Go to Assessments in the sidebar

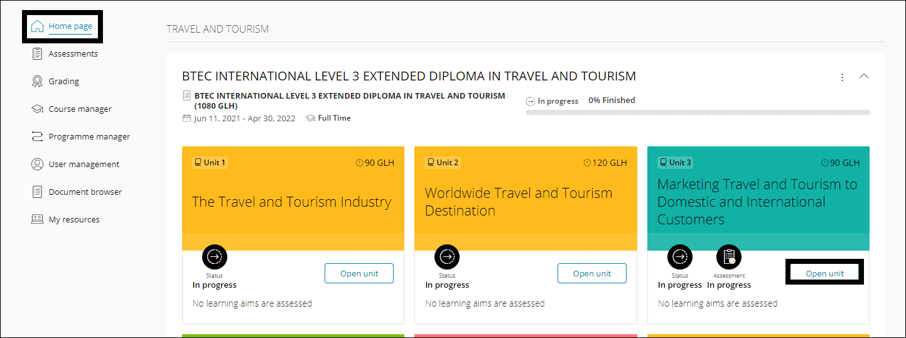(x=73, y=53)
